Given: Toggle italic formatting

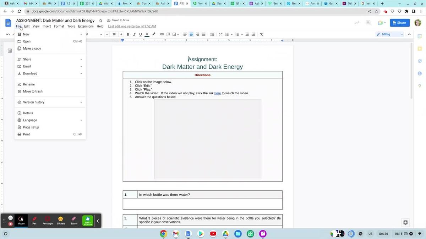Looking at the screenshot, I should pyautogui.click(x=134, y=34).
